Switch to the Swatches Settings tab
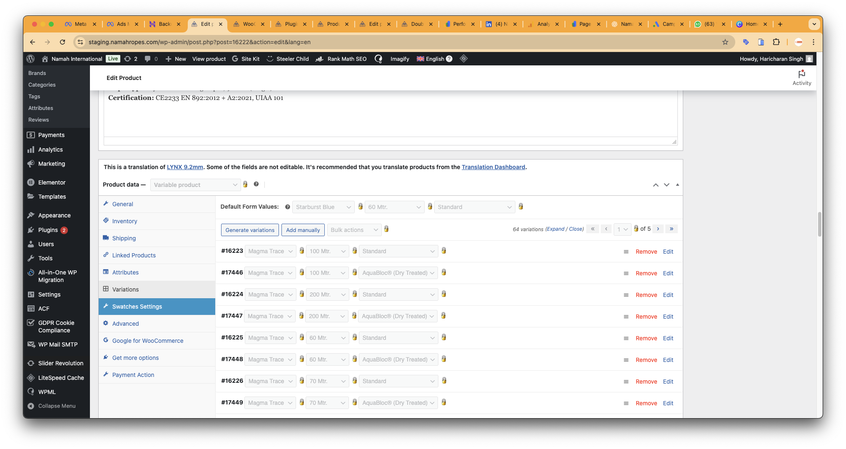The image size is (846, 449). tap(157, 307)
